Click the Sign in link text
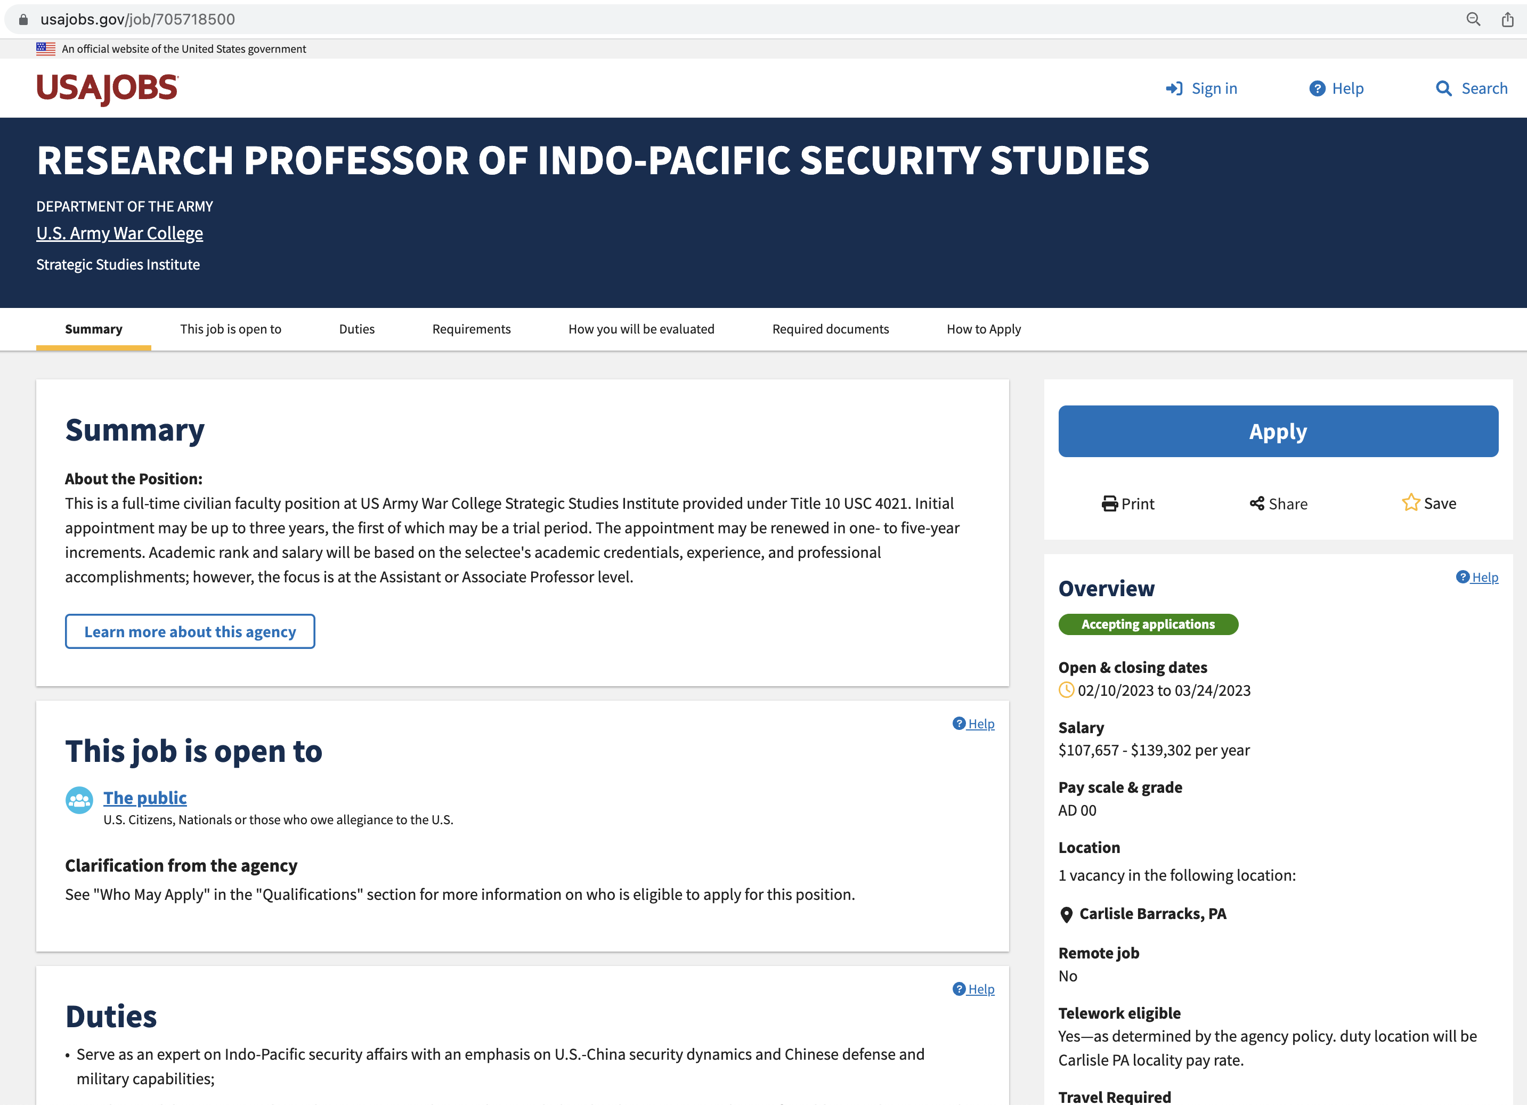The width and height of the screenshot is (1527, 1105). coord(1214,89)
